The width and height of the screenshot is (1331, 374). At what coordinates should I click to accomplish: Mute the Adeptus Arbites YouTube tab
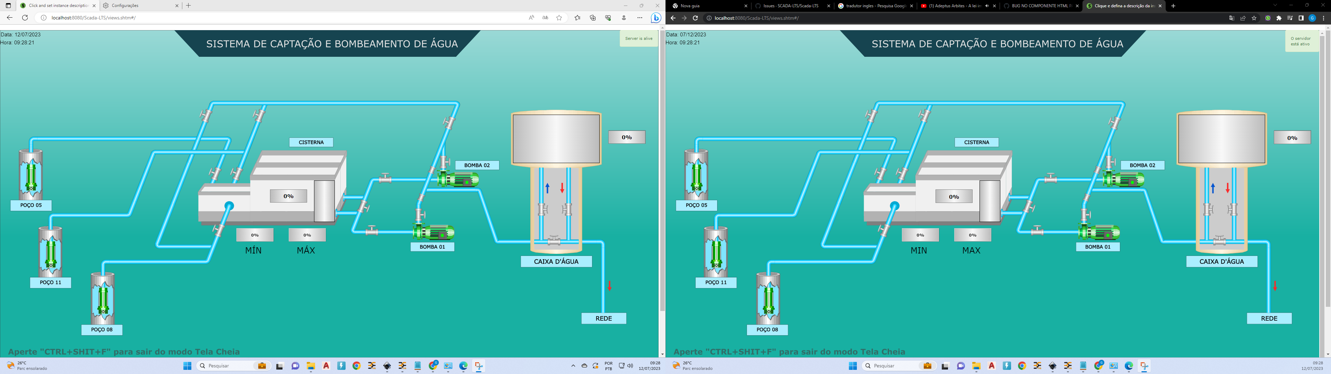[987, 6]
